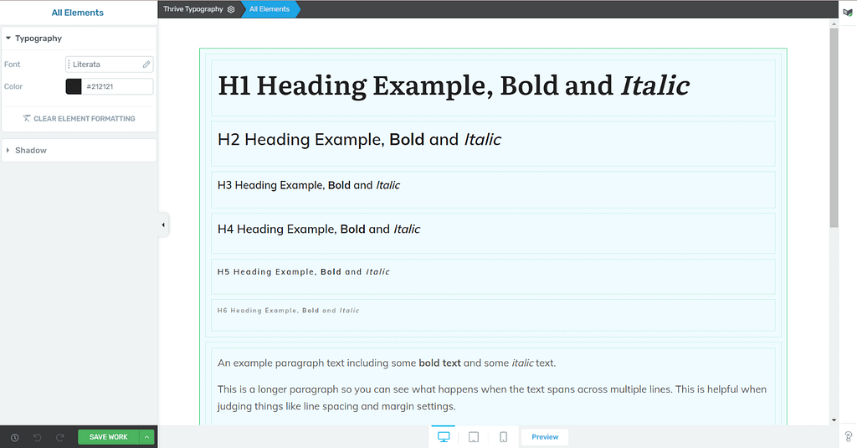Select the H4 Heading Example text

pos(319,229)
